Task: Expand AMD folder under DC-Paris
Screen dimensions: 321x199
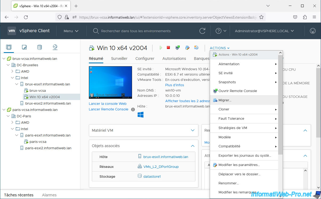Action: point(12,122)
